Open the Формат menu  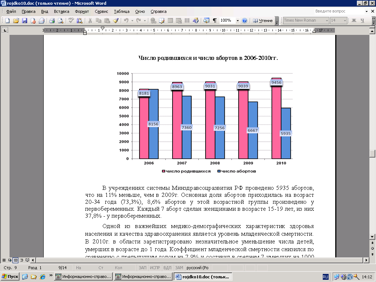click(x=82, y=11)
